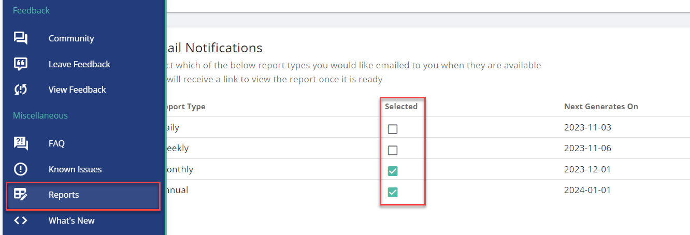Open the What's New page
The height and width of the screenshot is (235, 690).
pos(83,221)
